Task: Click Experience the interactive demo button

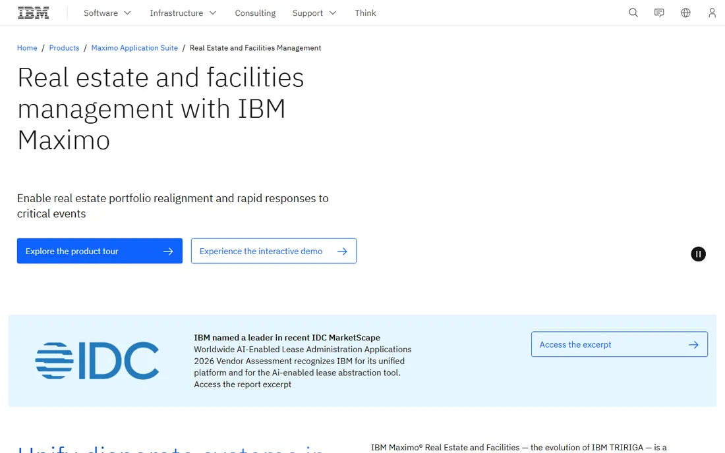Action: pos(274,252)
